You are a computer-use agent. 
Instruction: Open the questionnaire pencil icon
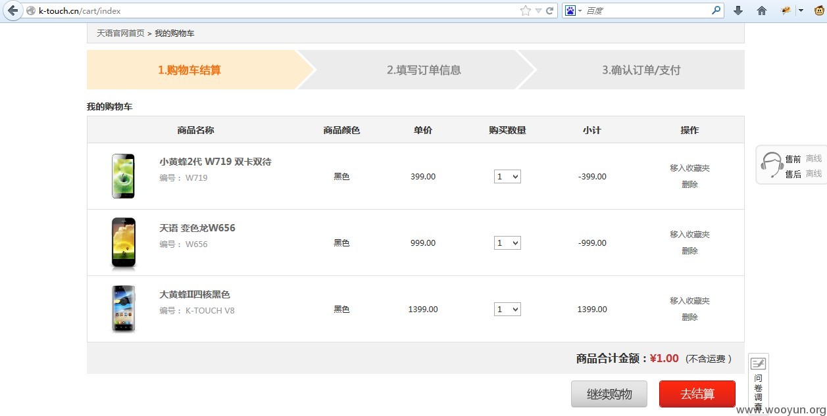tap(758, 363)
